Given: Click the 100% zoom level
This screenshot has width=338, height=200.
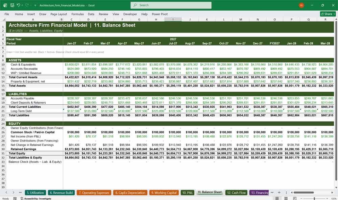Looking at the screenshot, I should click(x=334, y=199).
